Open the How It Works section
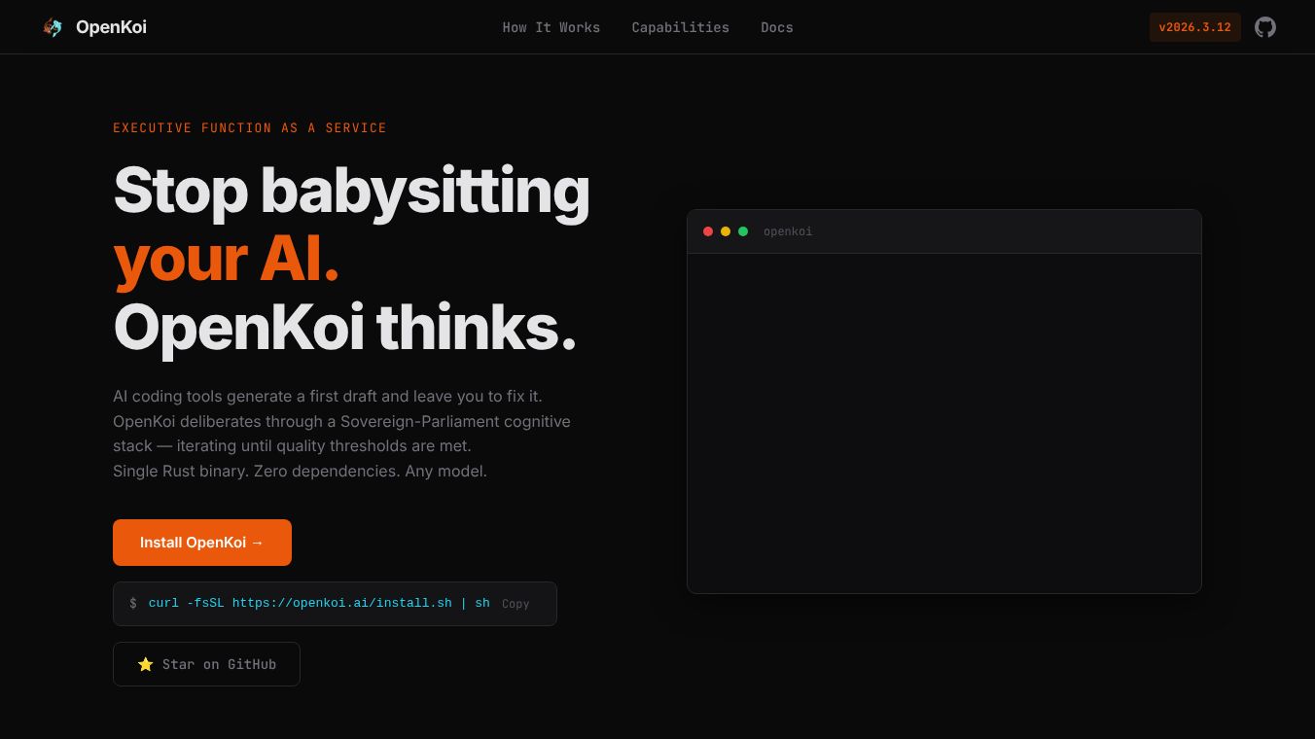1315x739 pixels. [551, 27]
